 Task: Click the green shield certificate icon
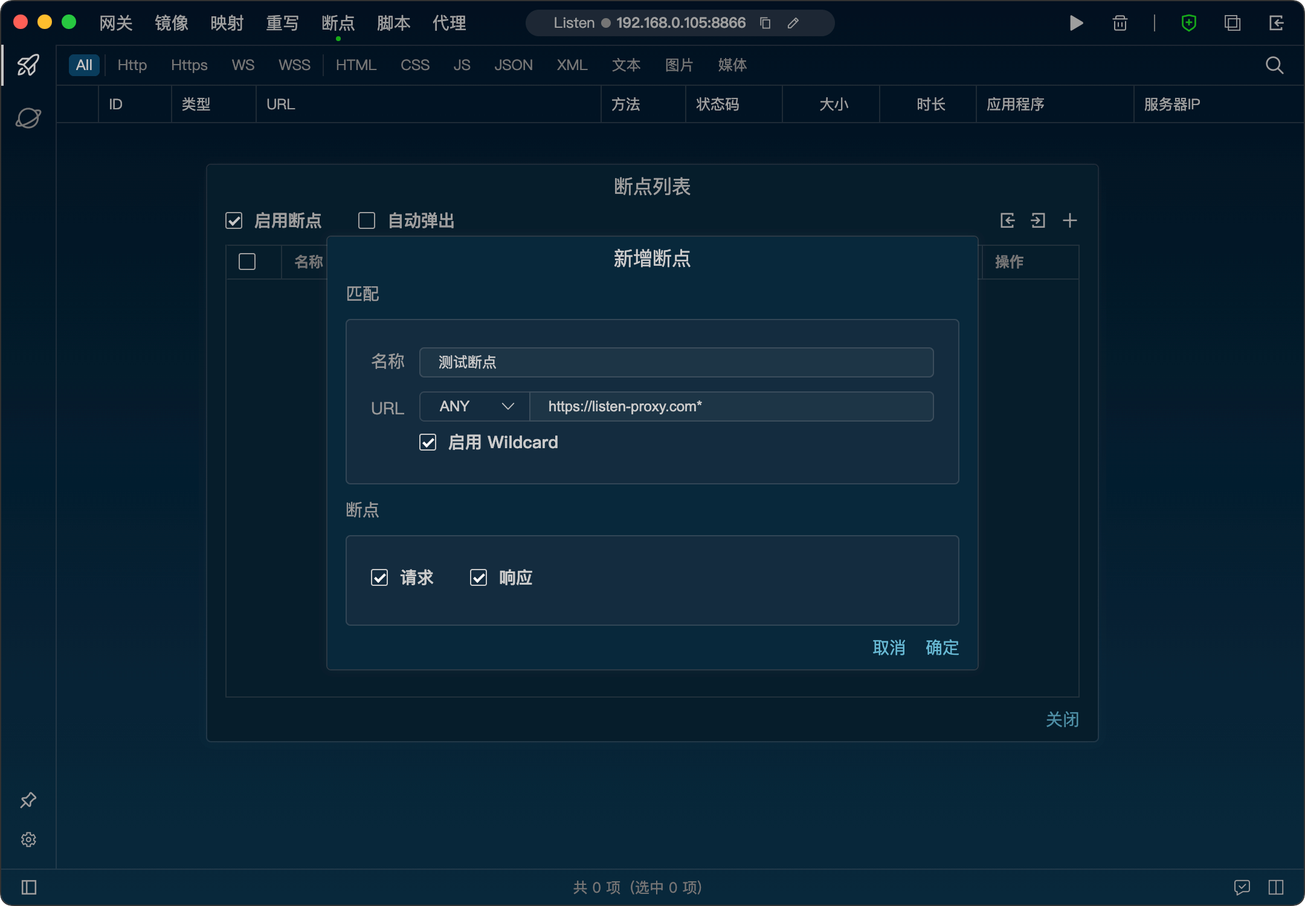click(1188, 23)
